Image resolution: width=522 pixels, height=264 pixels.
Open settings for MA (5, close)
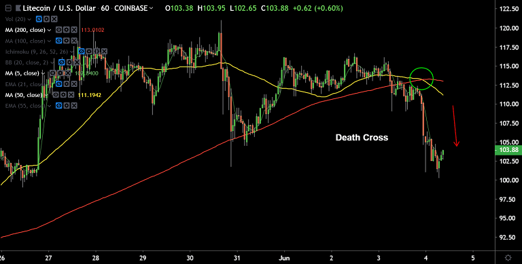point(60,73)
